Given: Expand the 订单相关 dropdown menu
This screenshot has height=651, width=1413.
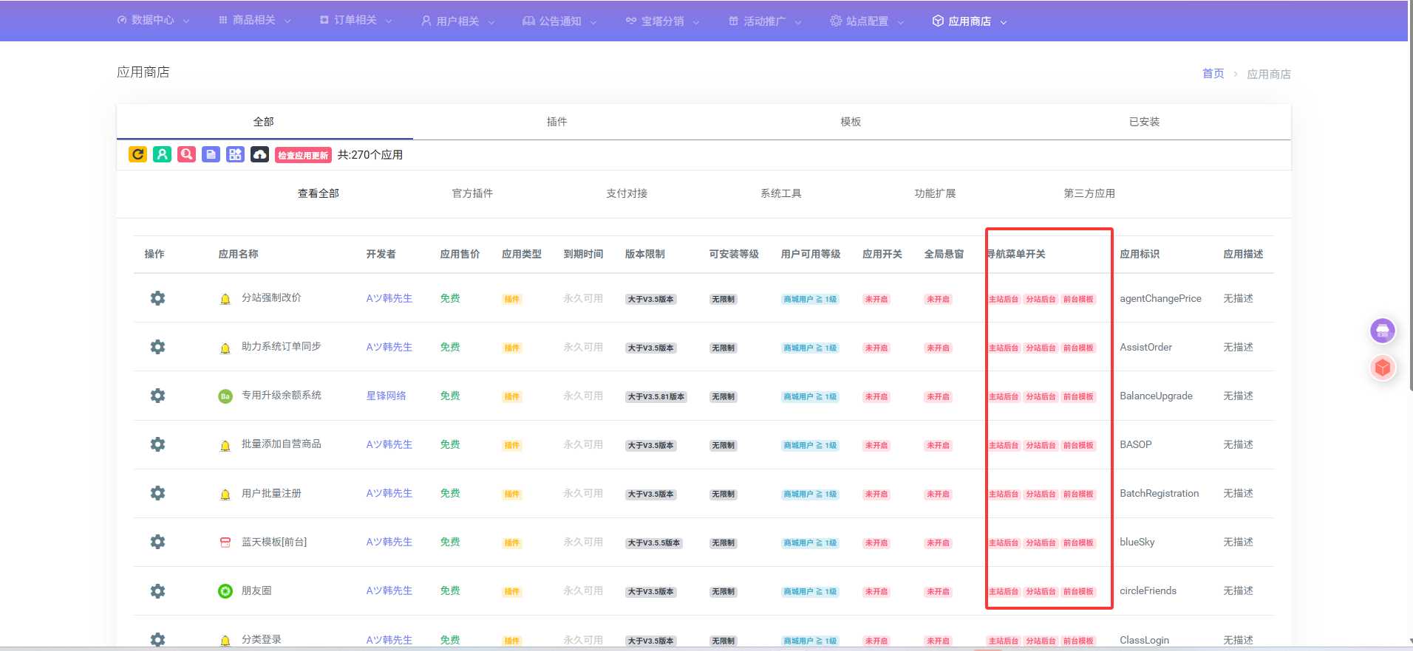Looking at the screenshot, I should tap(355, 21).
